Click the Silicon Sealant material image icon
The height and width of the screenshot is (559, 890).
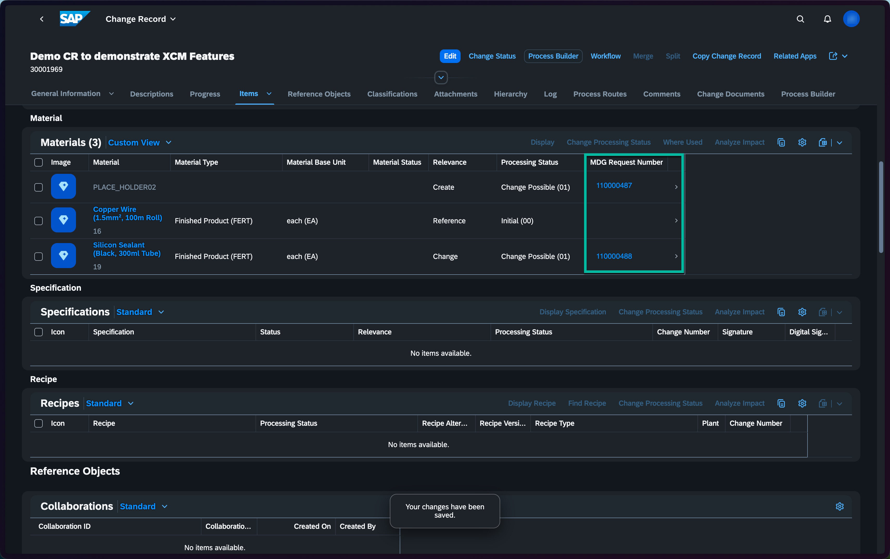click(63, 256)
